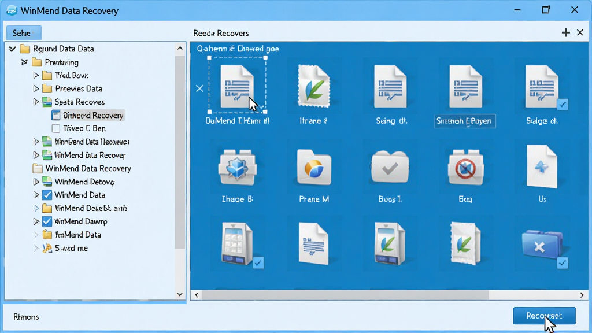Collapse the Rgund Data Data root node

point(13,49)
